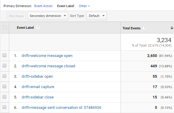The width and height of the screenshot is (174, 113).
Task: Open the Sort Type Default dropdown
Action: tap(97, 16)
